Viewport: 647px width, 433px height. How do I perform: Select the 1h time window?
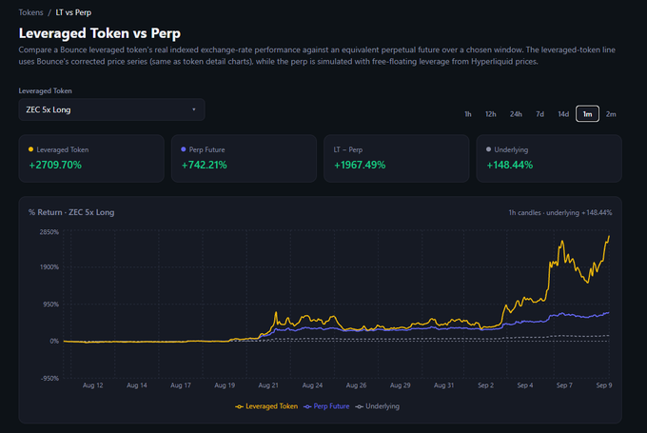point(468,114)
